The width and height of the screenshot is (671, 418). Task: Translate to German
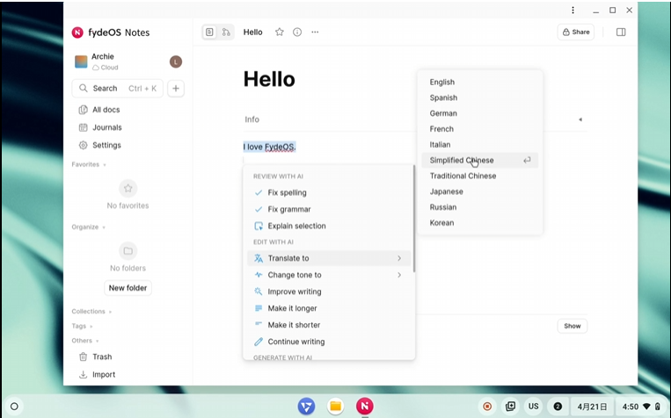pyautogui.click(x=479, y=113)
